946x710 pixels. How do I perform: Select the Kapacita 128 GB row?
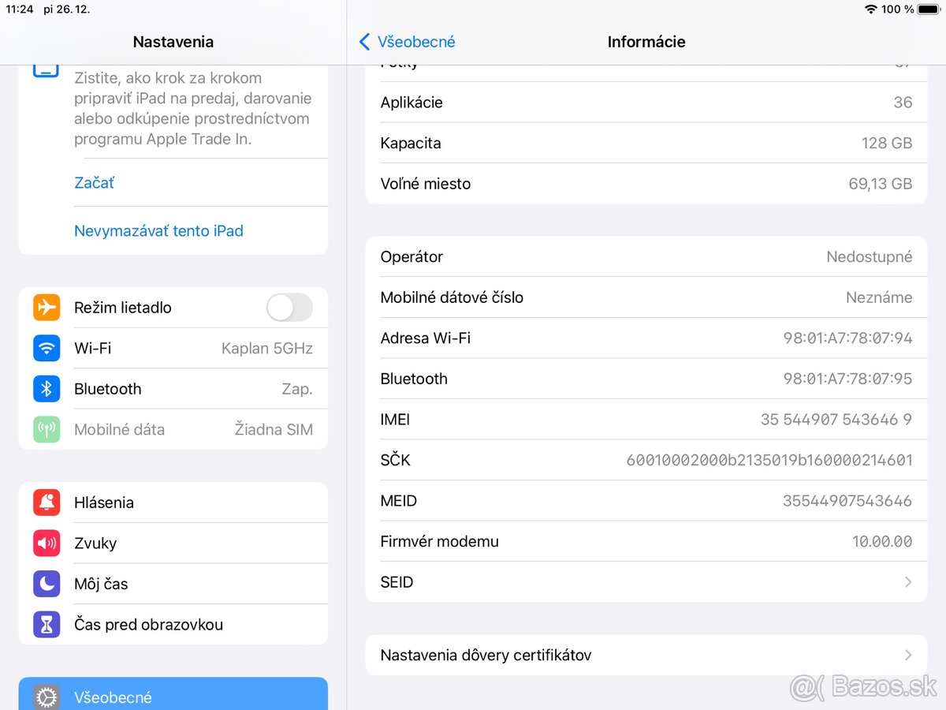pos(646,143)
